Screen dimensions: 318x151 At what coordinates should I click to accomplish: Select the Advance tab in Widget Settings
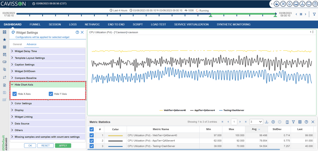tap(31, 44)
